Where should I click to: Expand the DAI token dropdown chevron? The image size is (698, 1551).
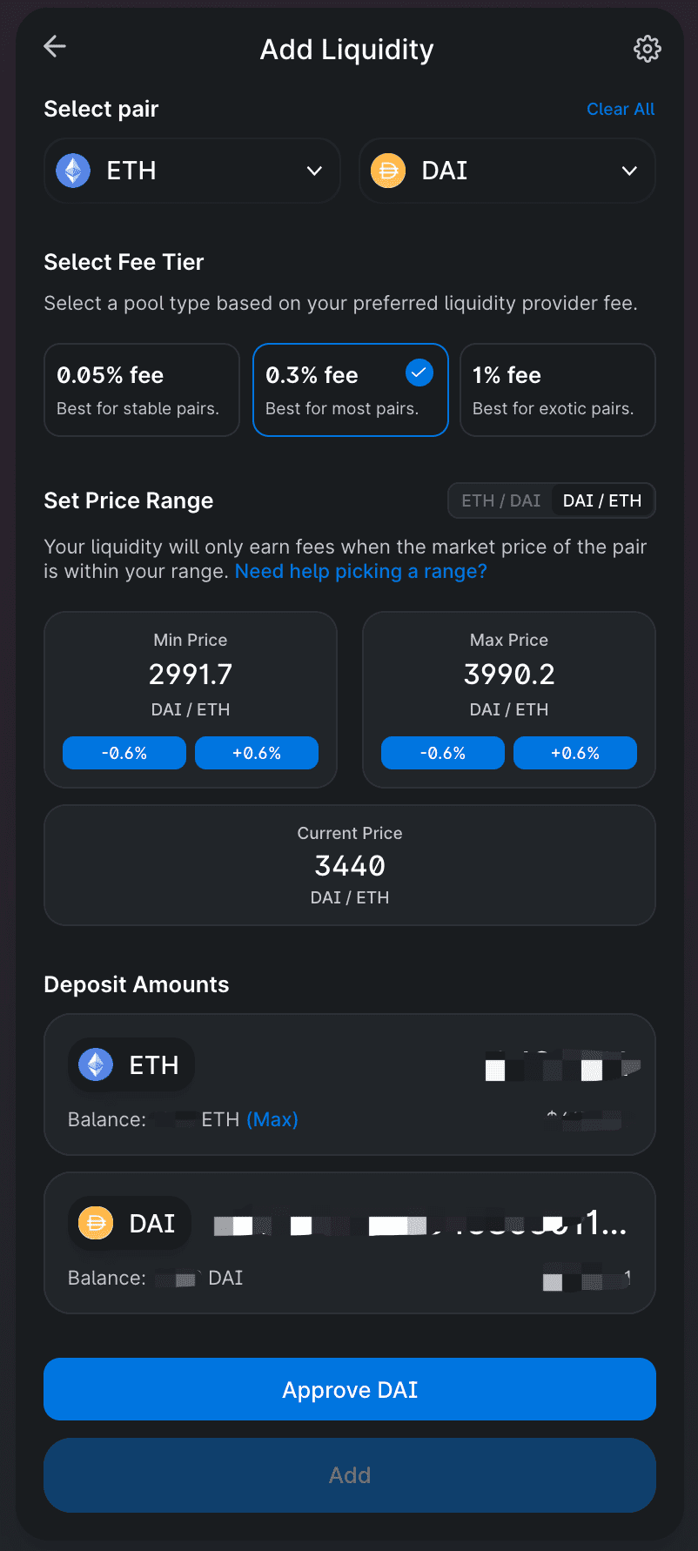pos(629,171)
